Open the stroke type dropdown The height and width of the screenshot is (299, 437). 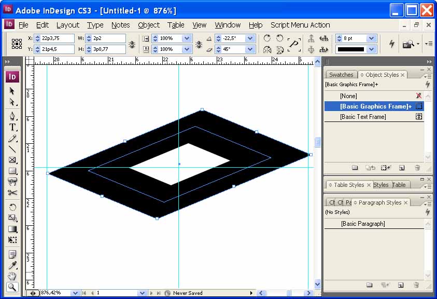372,49
